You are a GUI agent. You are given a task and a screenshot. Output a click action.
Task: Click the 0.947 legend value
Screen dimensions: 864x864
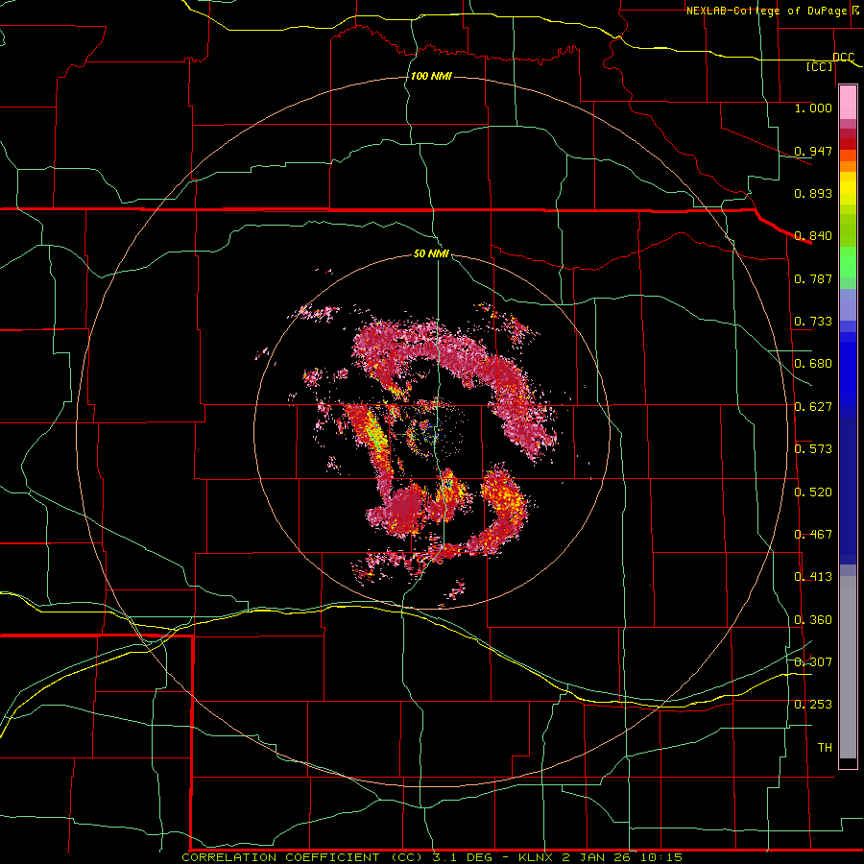pos(813,151)
